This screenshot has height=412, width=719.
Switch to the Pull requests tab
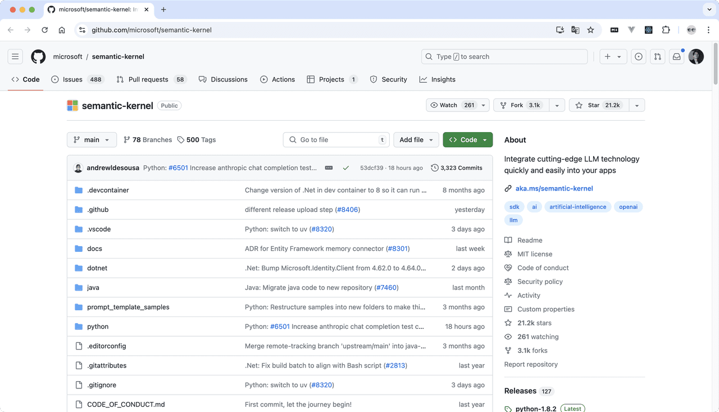coord(151,79)
